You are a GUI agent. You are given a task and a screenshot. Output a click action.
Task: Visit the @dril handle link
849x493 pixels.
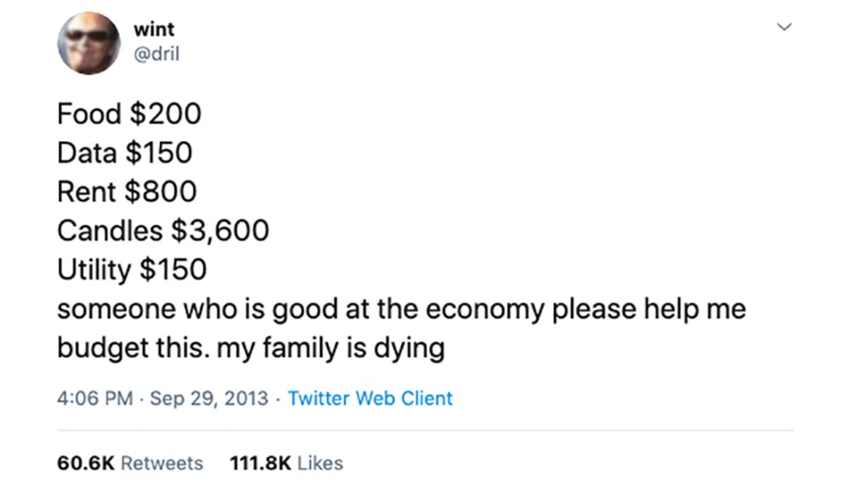[156, 54]
